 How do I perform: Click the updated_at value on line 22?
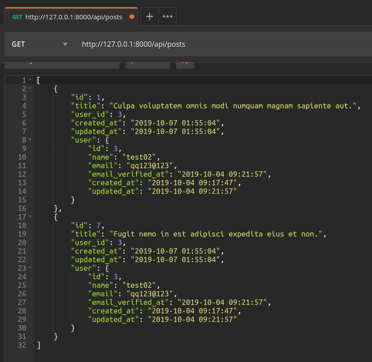(176, 259)
